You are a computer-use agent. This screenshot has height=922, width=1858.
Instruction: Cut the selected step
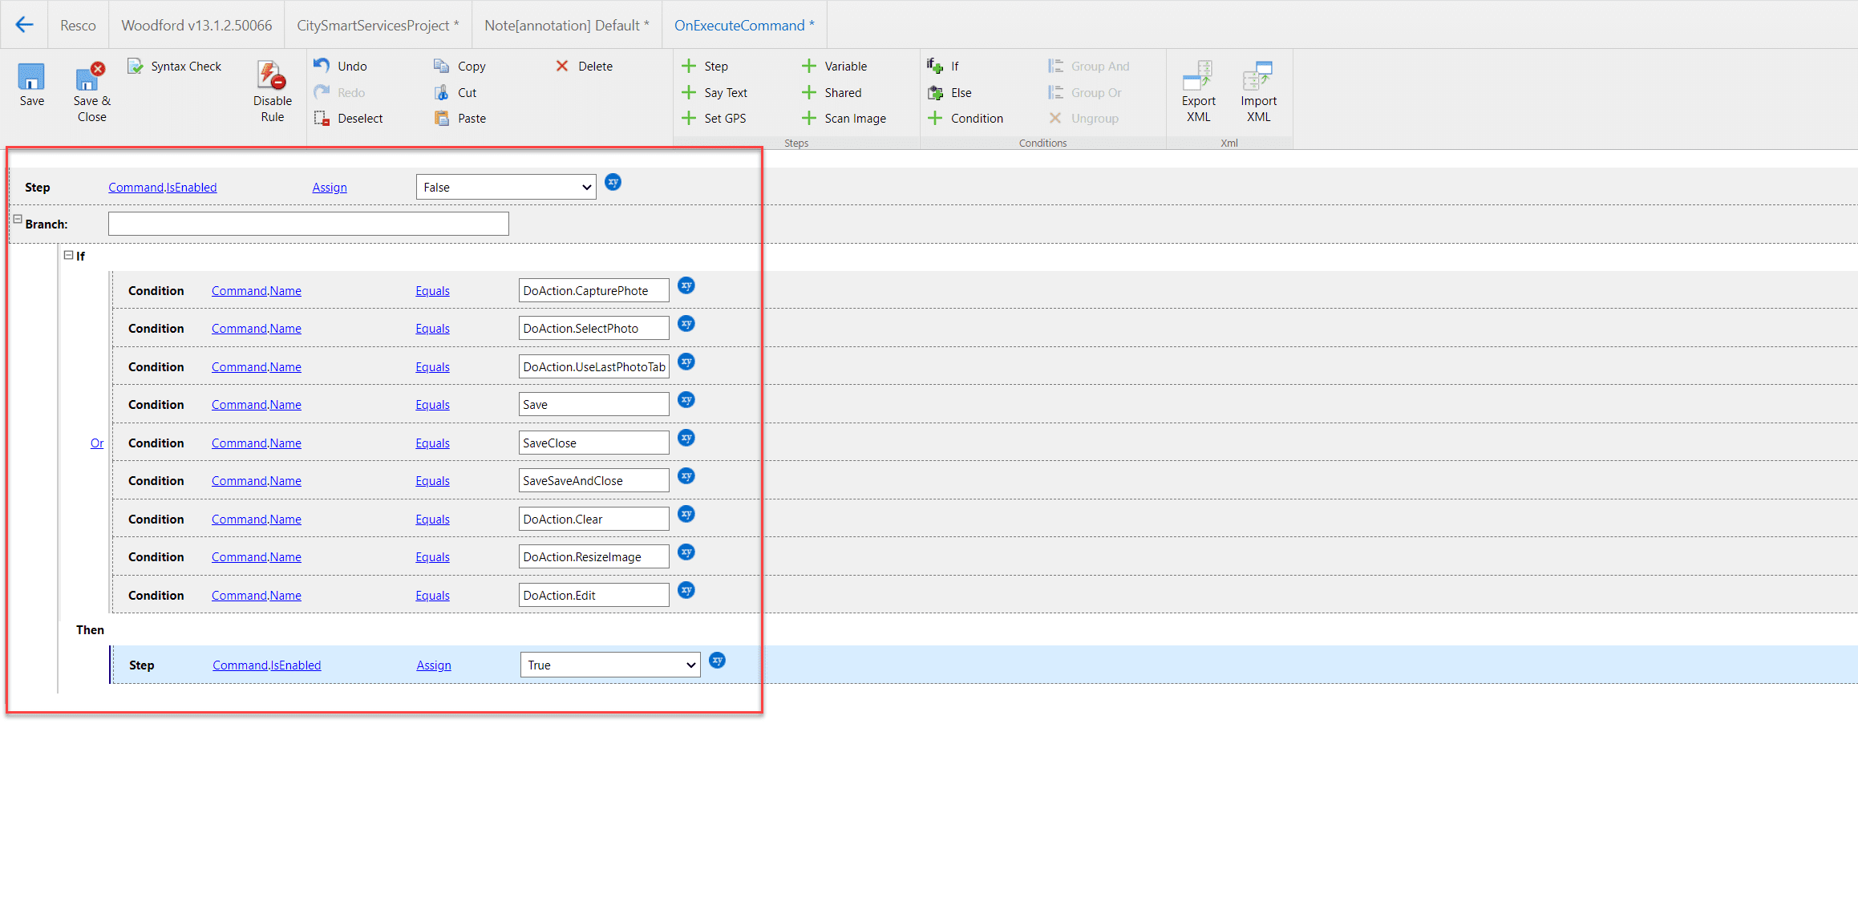click(455, 93)
